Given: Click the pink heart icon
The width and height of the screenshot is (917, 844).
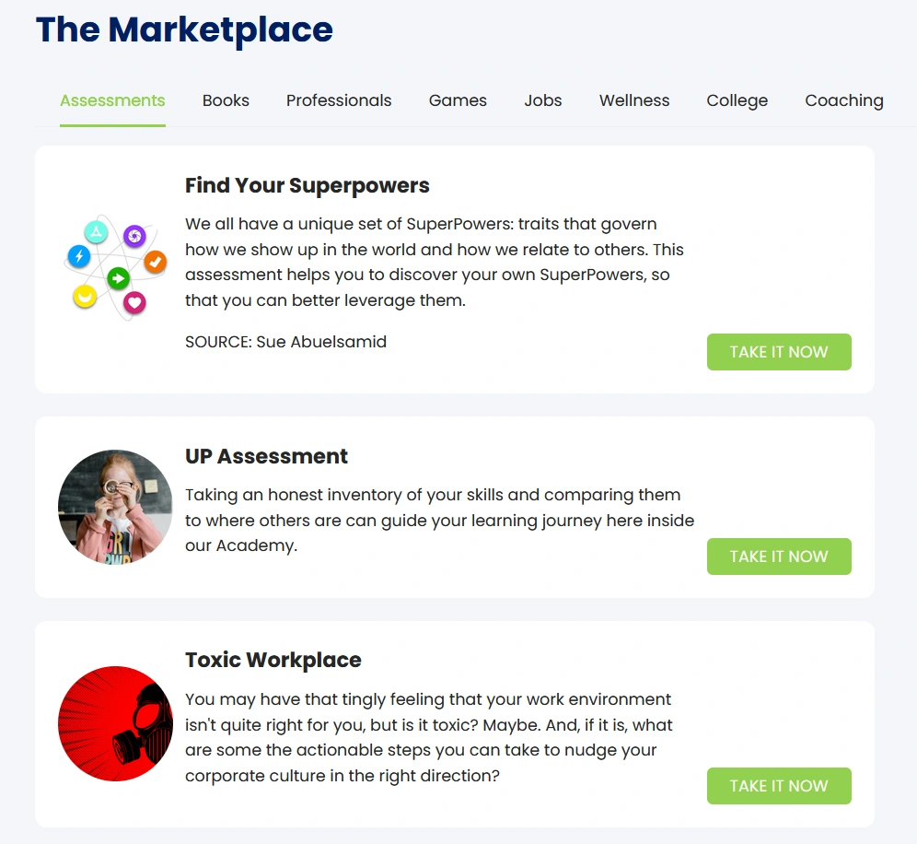Looking at the screenshot, I should (134, 301).
